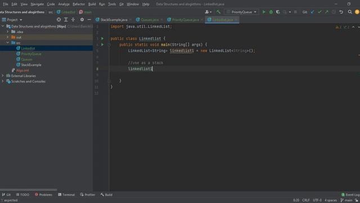This screenshot has height=203, width=360.
Task: Expand External Libraries node
Action: click(3, 76)
